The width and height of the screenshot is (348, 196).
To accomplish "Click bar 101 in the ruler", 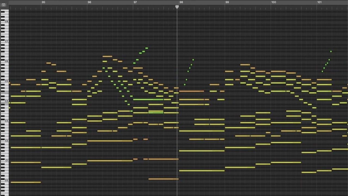I will pyautogui.click(x=319, y=2).
